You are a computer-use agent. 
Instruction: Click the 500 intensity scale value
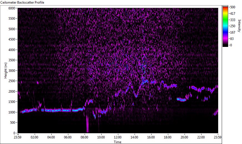tap(233, 7)
